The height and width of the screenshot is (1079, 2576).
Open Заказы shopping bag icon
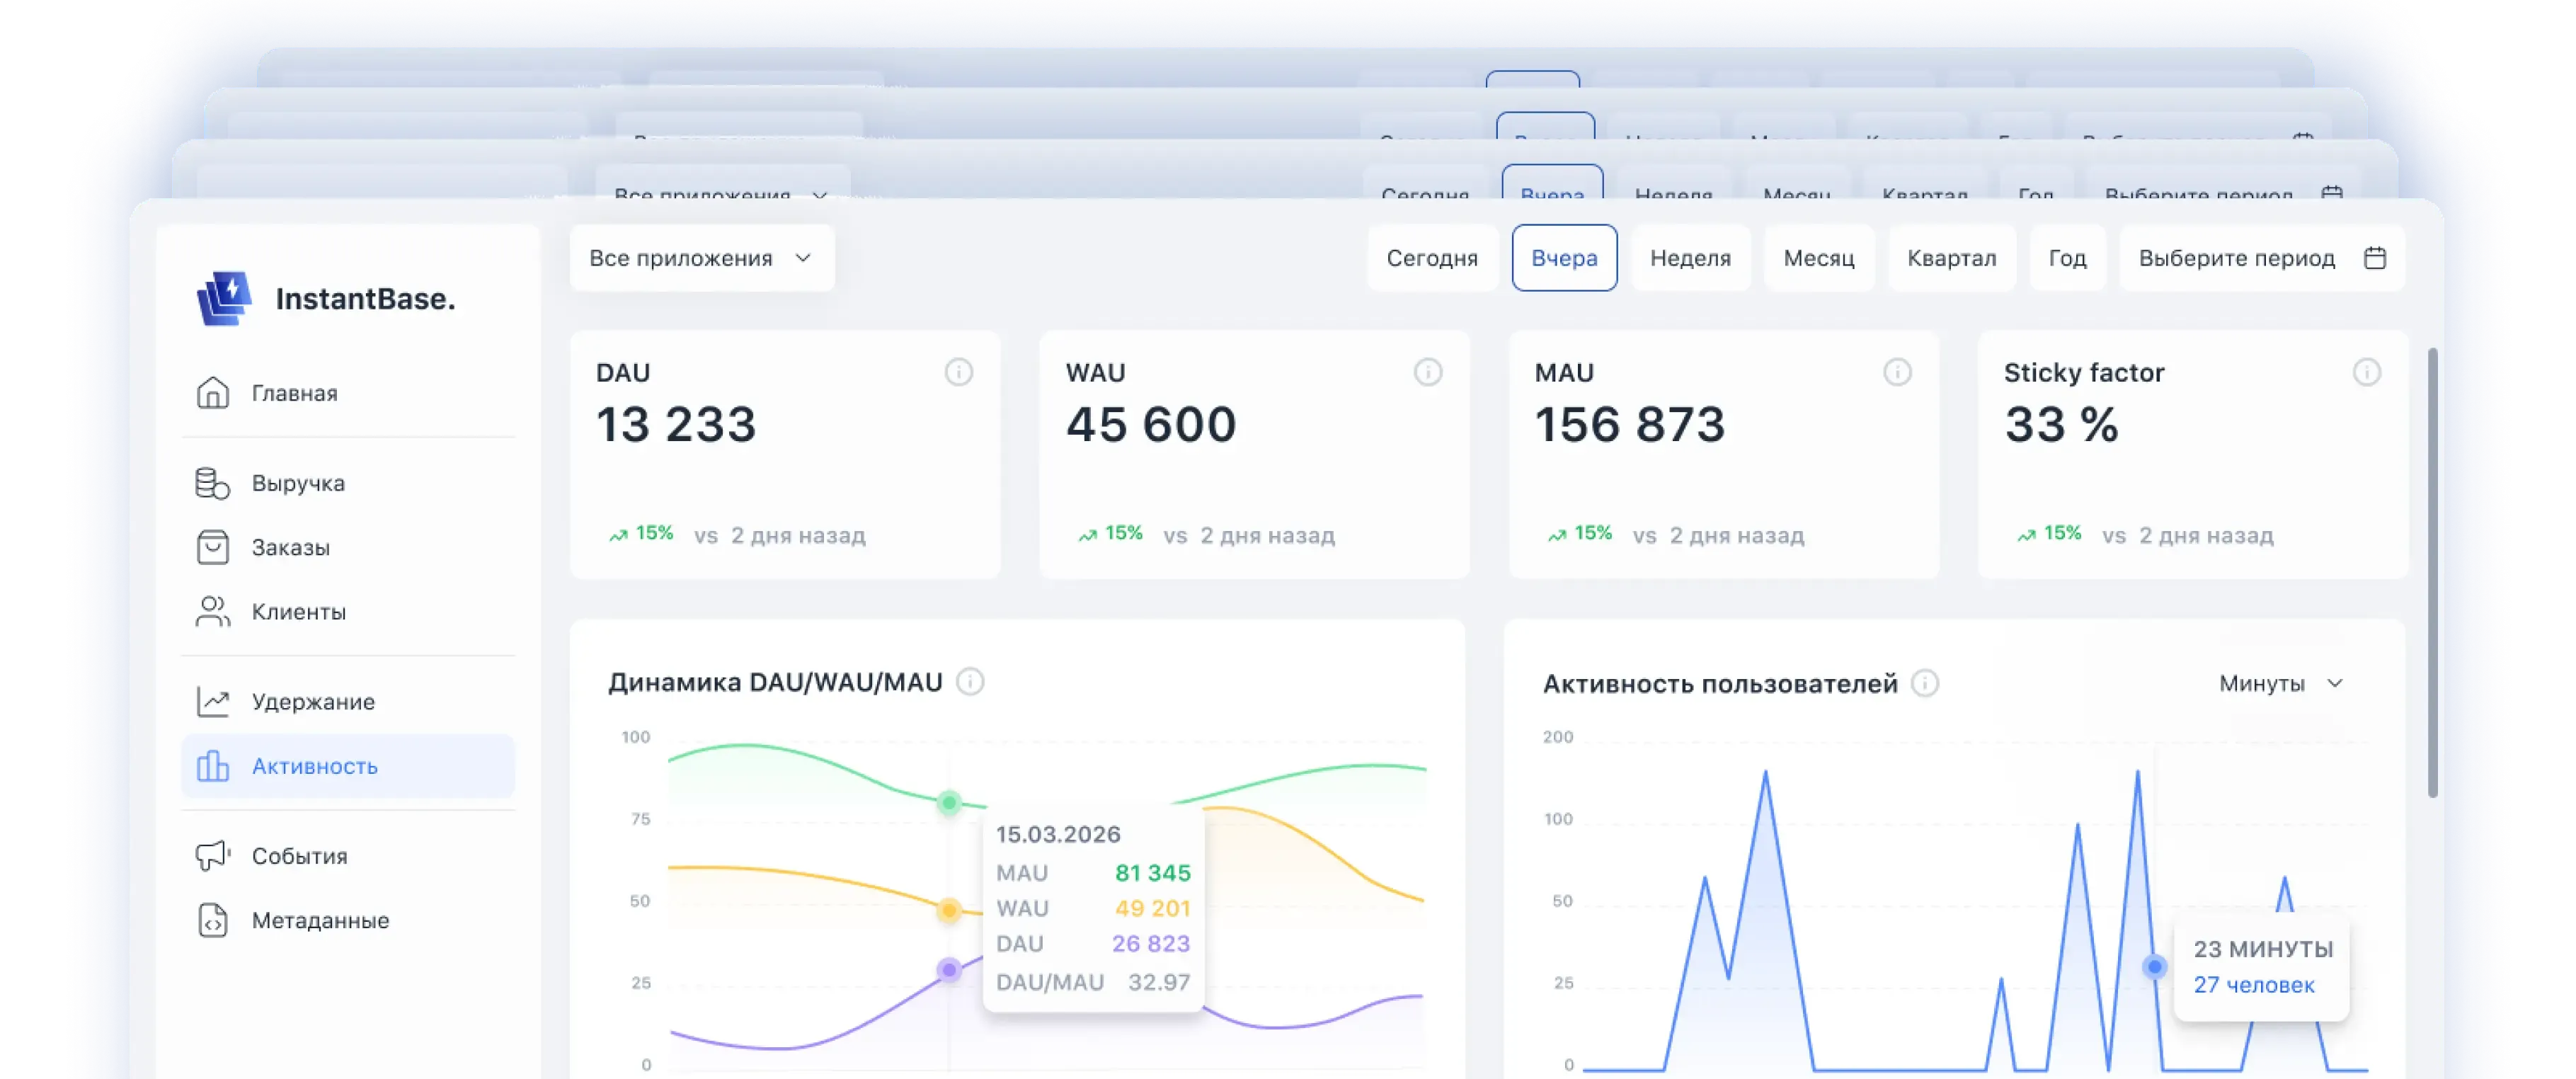212,547
